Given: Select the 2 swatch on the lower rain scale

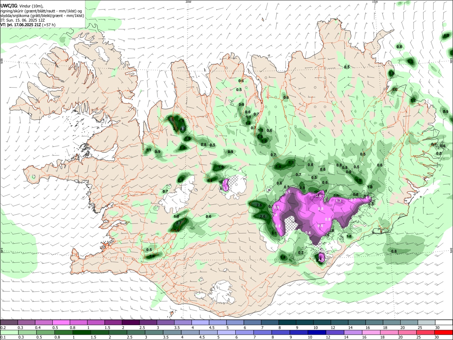Looking at the screenshot, I should click(x=118, y=332).
